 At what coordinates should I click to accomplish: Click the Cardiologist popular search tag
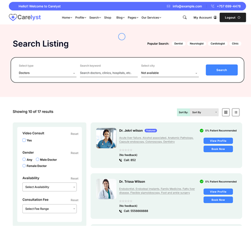coord(218,44)
